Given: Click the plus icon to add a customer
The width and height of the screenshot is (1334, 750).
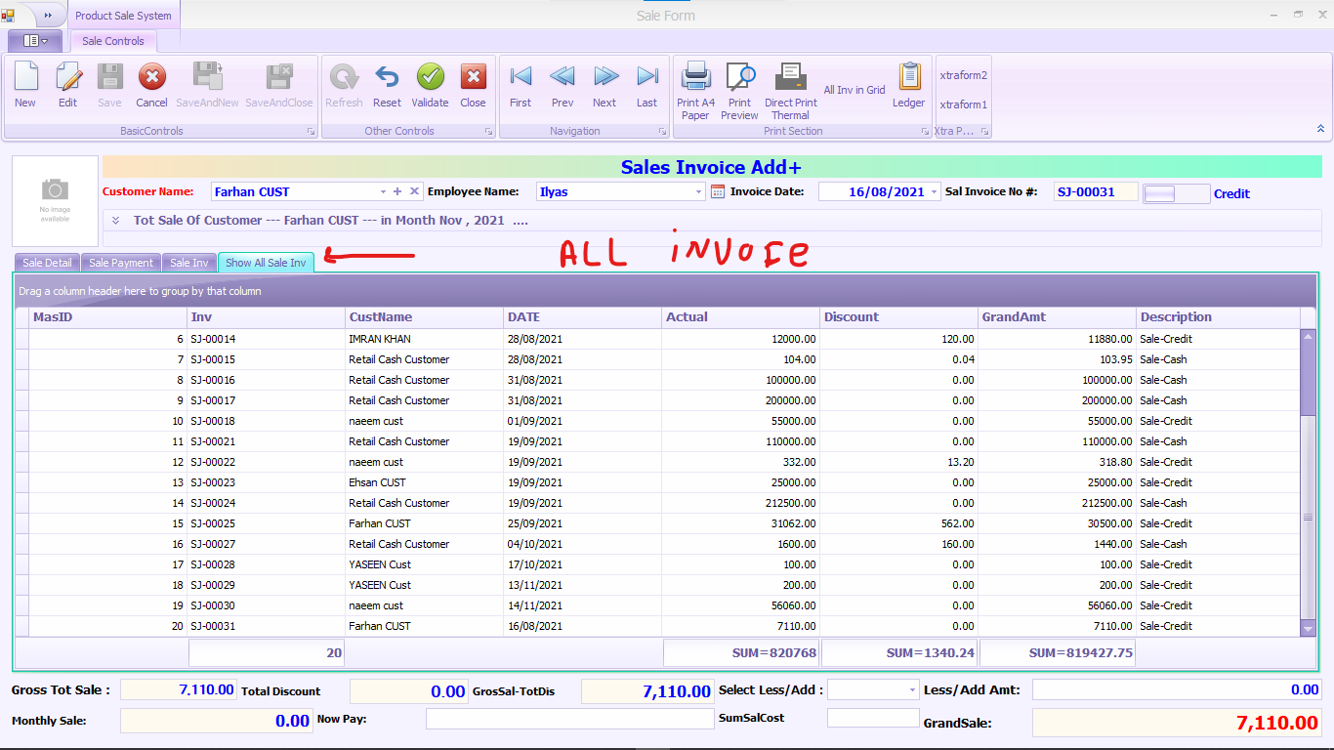Looking at the screenshot, I should pos(397,191).
